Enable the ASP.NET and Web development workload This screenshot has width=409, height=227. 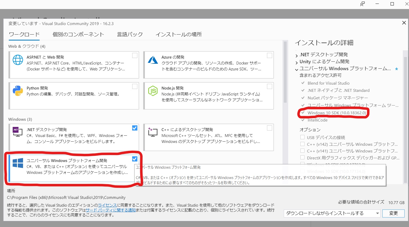click(135, 55)
